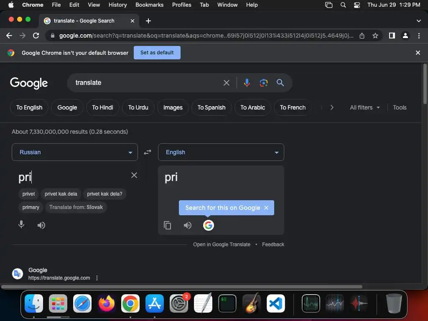Image resolution: width=428 pixels, height=321 pixels.
Task: Go back to the previous page
Action: (9, 36)
